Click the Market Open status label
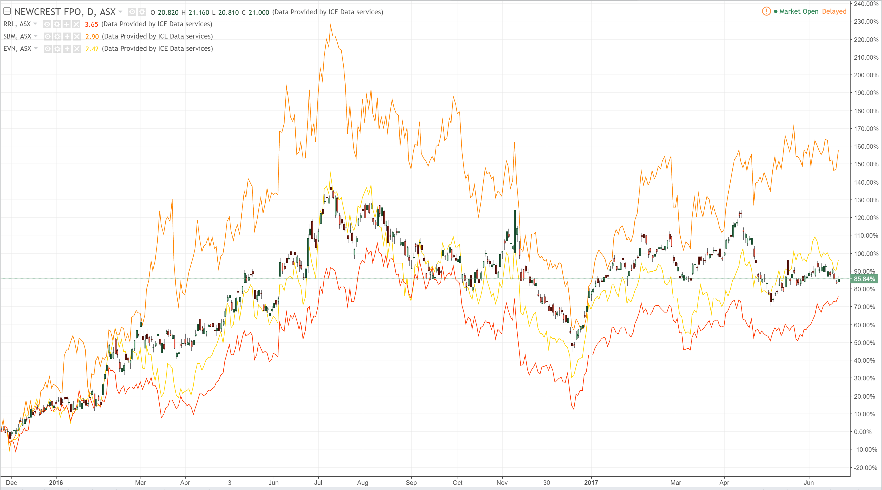The height and width of the screenshot is (490, 882). [x=799, y=11]
